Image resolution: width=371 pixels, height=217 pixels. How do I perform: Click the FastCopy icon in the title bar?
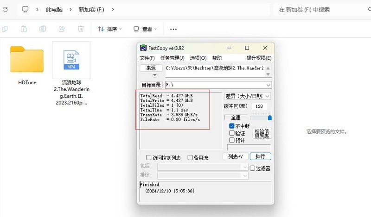(x=143, y=48)
